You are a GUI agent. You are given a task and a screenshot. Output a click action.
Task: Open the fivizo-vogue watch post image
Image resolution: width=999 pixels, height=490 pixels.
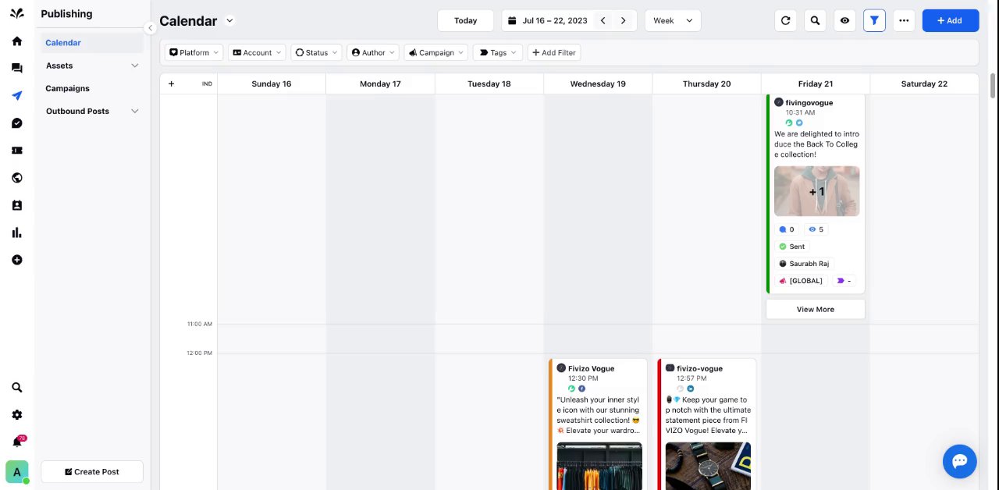coord(708,466)
